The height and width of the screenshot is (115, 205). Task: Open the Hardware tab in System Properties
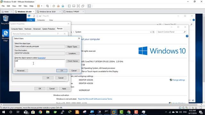pos(28,29)
